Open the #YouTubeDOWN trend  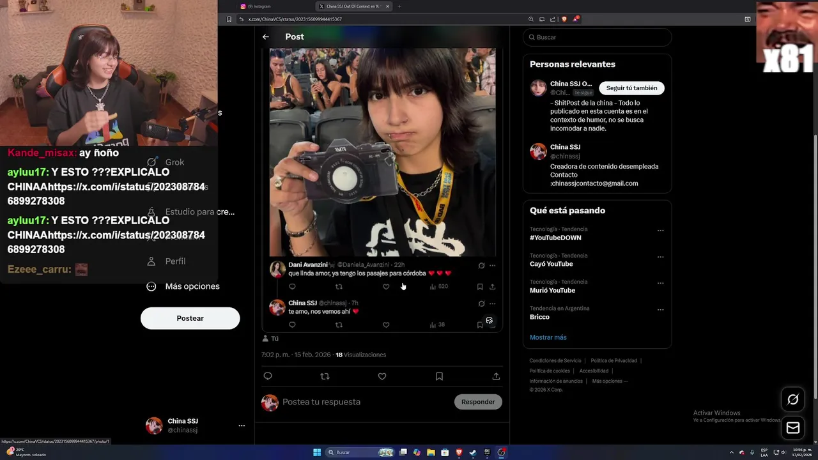pos(555,238)
